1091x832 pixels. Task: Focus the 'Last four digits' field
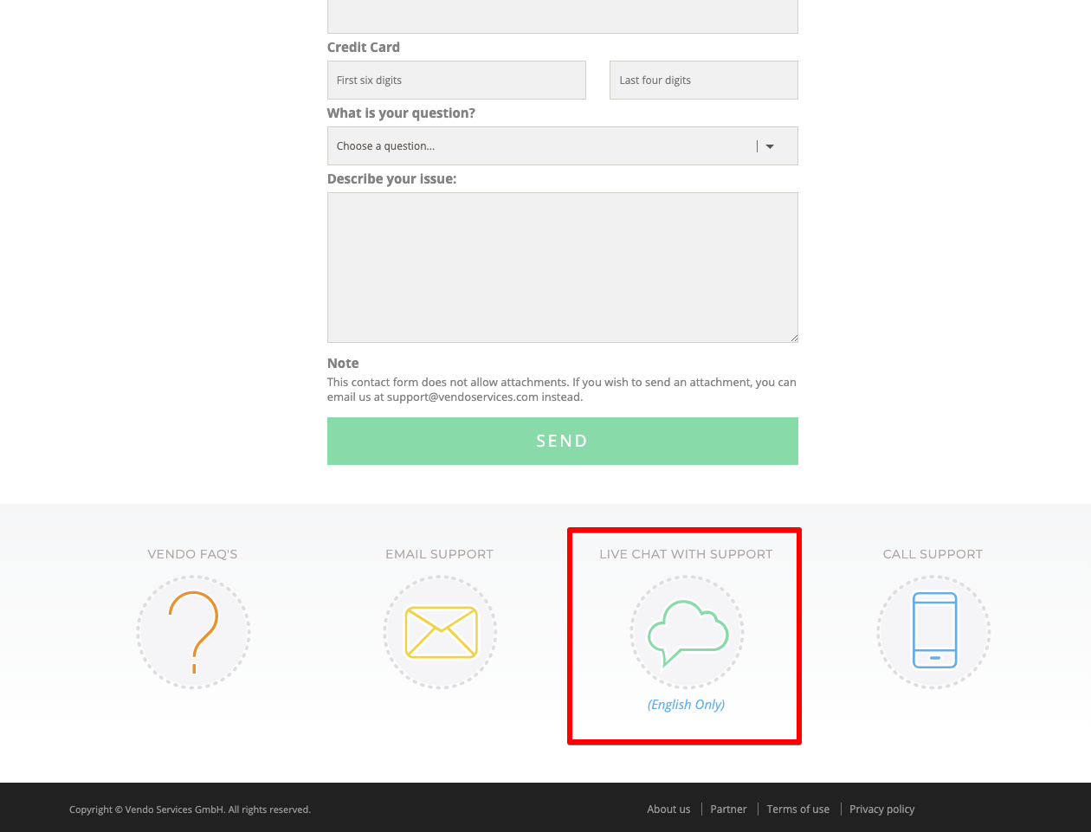[704, 81]
